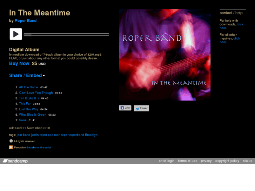Play track Sunk
Image resolution: width=255 pixels, height=191 pixels.
(x=23, y=120)
